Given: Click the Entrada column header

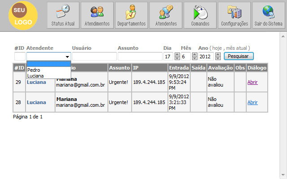Looking at the screenshot, I should (x=179, y=68).
